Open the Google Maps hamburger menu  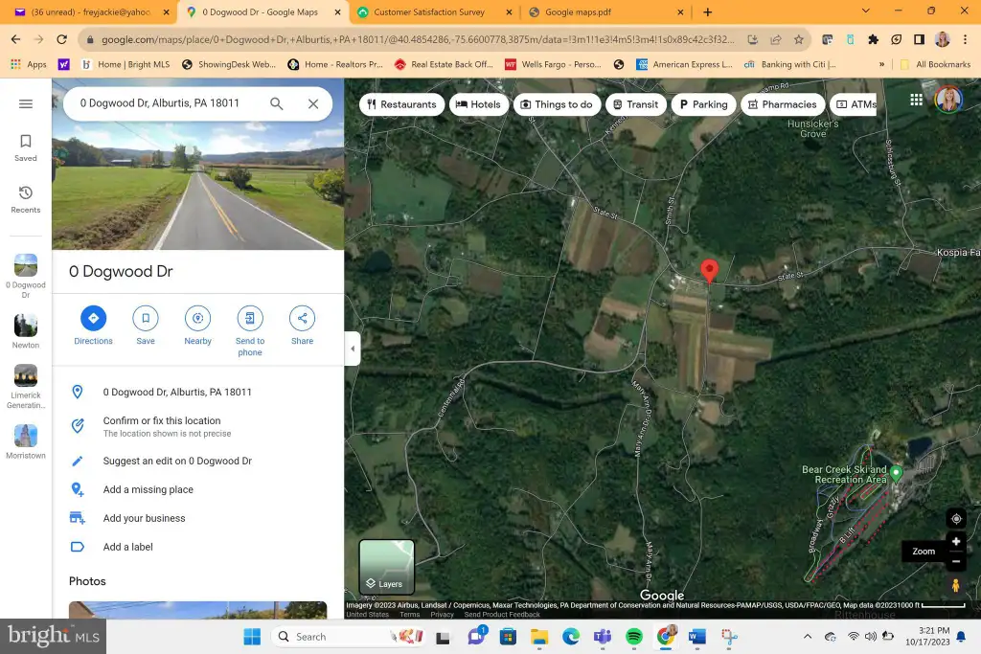click(x=26, y=103)
